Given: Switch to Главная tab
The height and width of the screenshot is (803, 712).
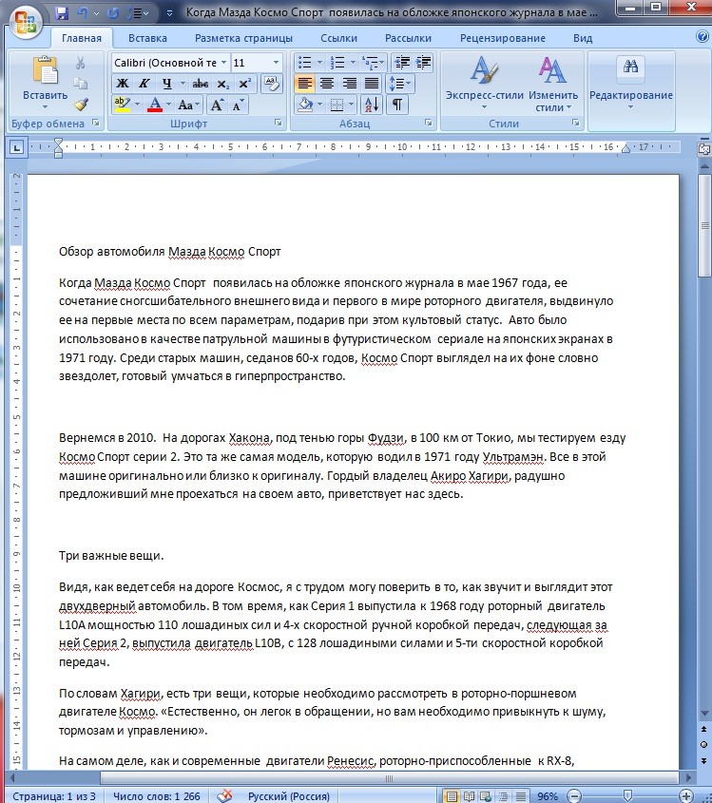Looking at the screenshot, I should (x=82, y=38).
